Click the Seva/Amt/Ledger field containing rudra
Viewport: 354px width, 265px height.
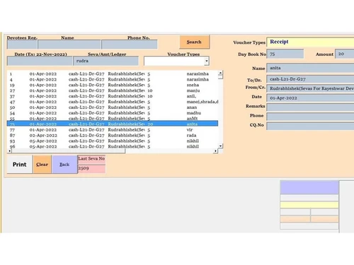click(105, 61)
